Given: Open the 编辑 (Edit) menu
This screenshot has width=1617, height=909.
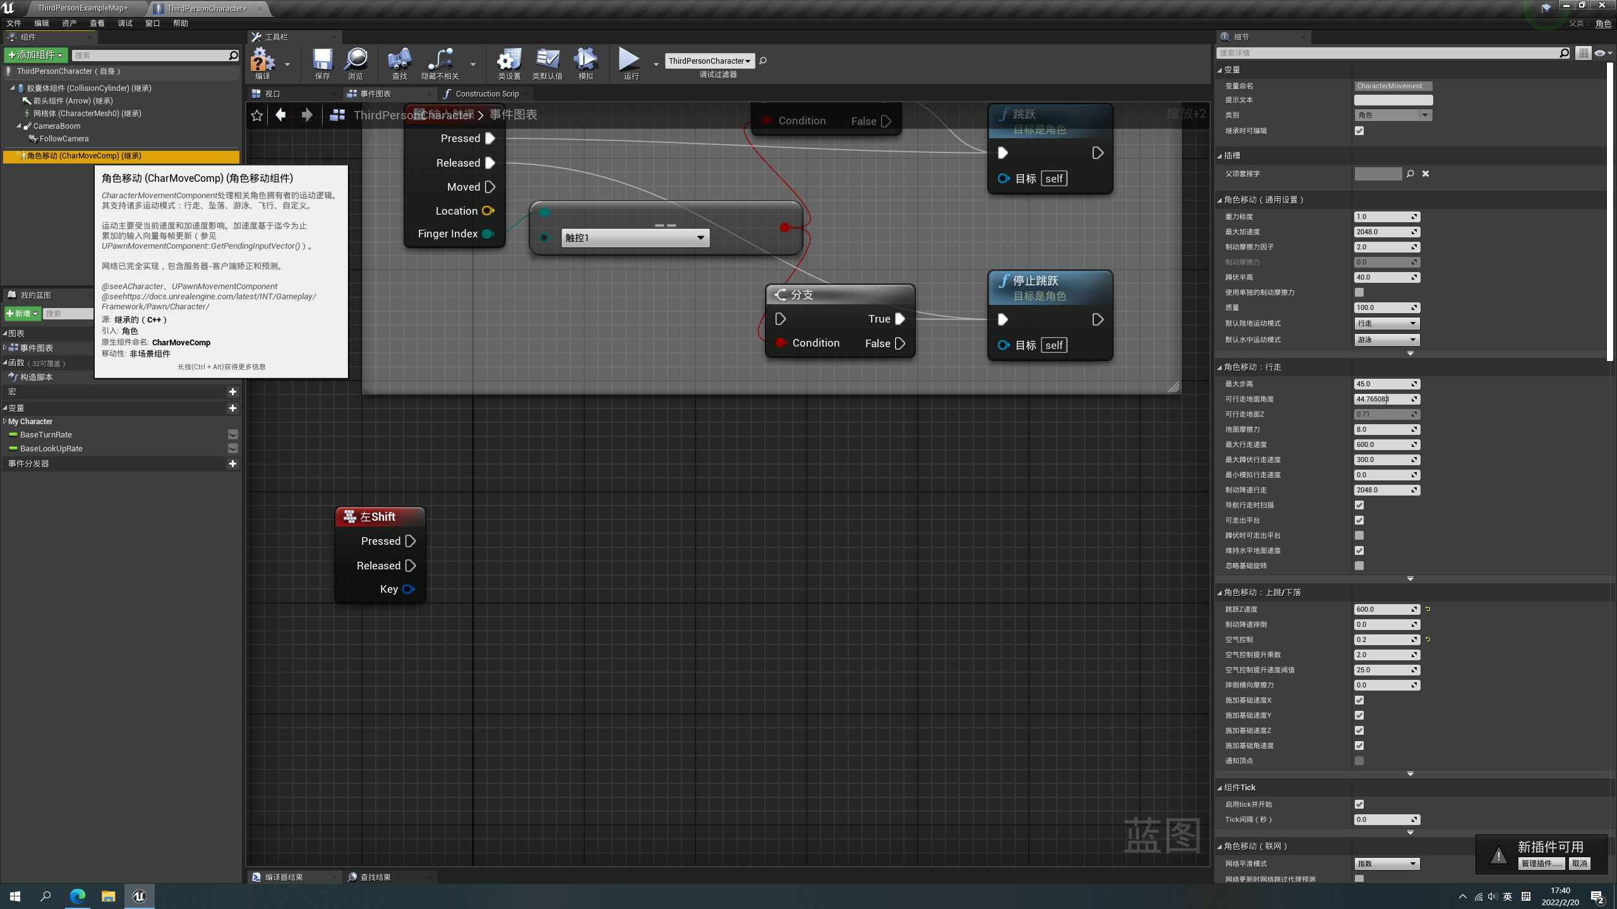Looking at the screenshot, I should [42, 23].
